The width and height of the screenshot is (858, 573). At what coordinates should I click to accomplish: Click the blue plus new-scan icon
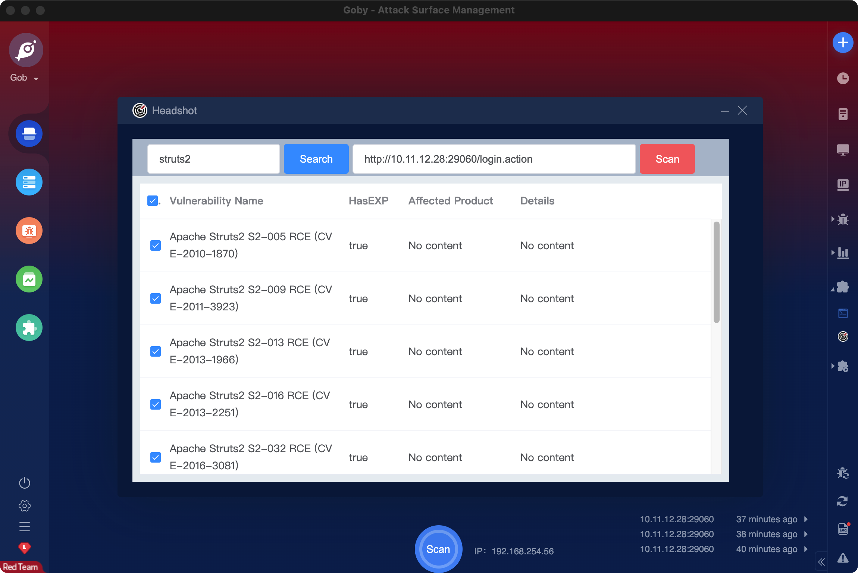[x=843, y=43]
